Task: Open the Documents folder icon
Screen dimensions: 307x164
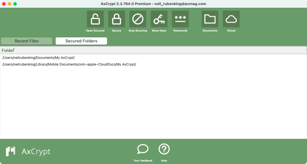Action: [x=210, y=19]
